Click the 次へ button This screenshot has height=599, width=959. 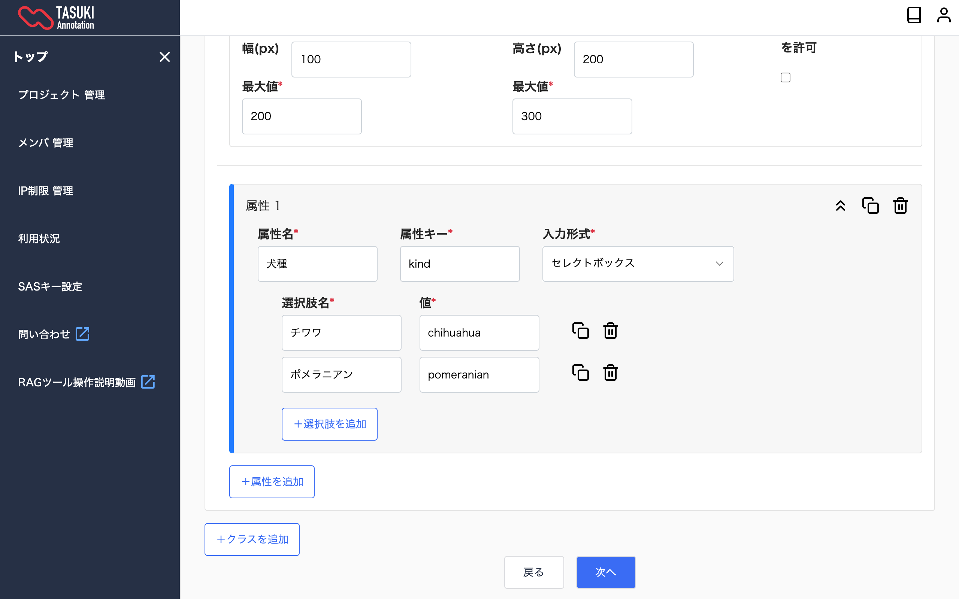tap(605, 572)
